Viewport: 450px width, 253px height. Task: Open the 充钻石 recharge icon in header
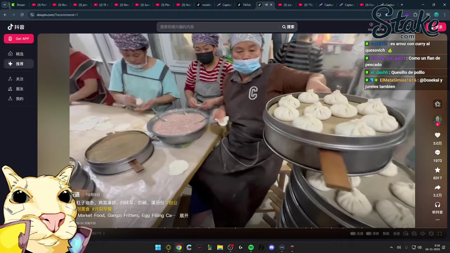pos(371,27)
